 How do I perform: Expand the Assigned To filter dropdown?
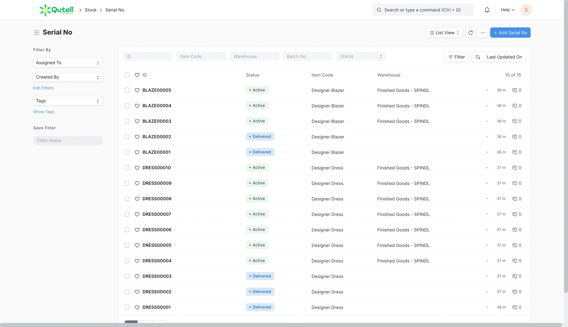pos(68,63)
